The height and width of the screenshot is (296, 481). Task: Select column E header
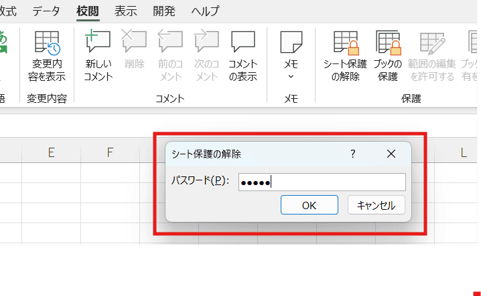51,153
